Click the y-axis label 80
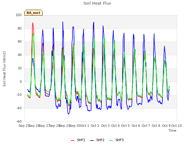 tap(19, 28)
